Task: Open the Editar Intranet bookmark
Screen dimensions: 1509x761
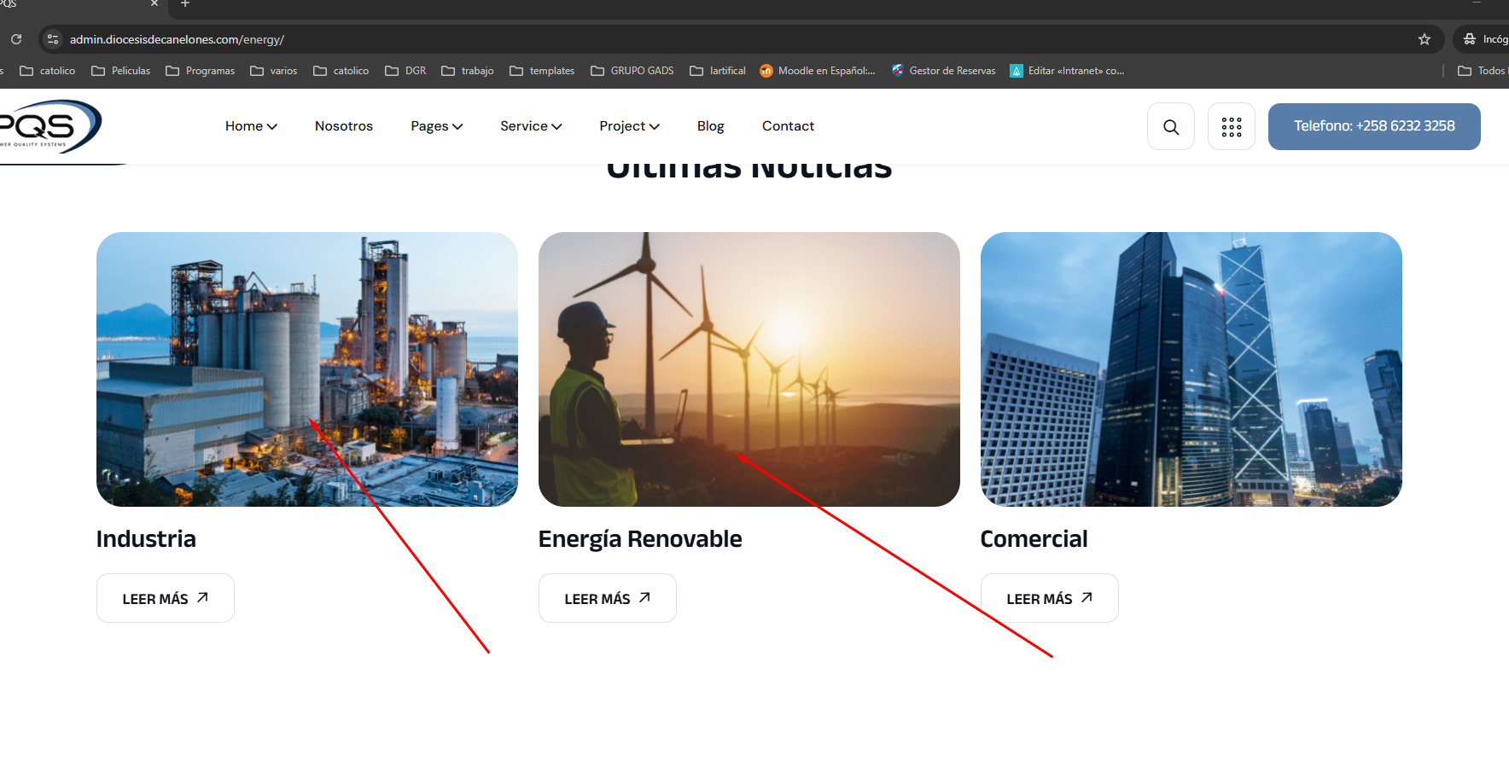Action: click(1067, 71)
